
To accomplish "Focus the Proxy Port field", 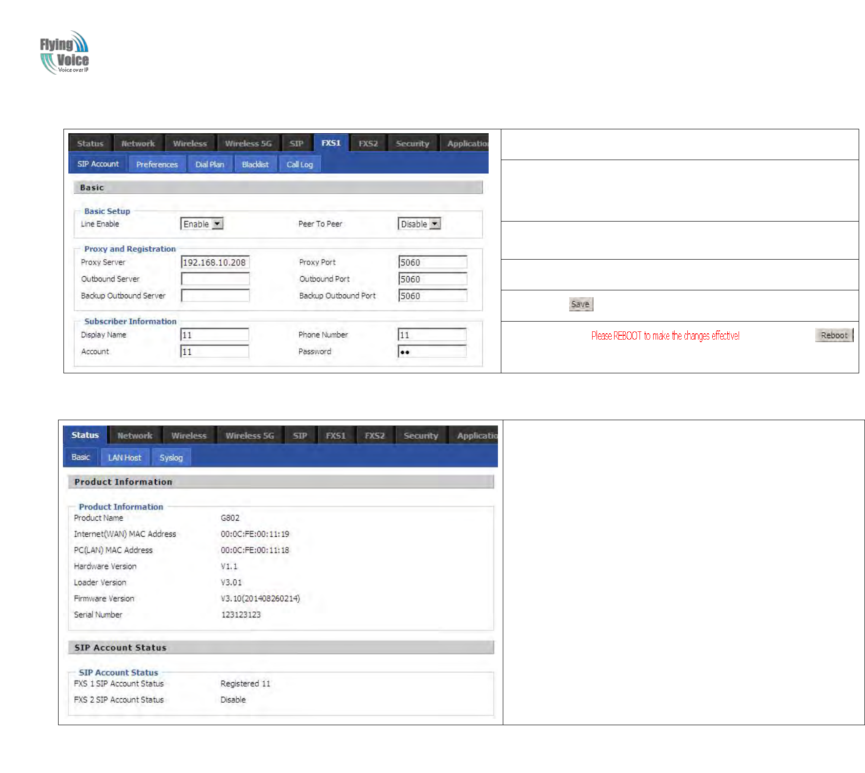I will pos(432,263).
